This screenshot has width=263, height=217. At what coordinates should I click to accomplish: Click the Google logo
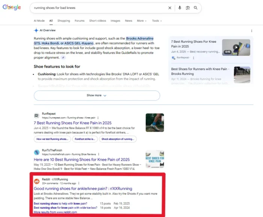click(x=12, y=7)
